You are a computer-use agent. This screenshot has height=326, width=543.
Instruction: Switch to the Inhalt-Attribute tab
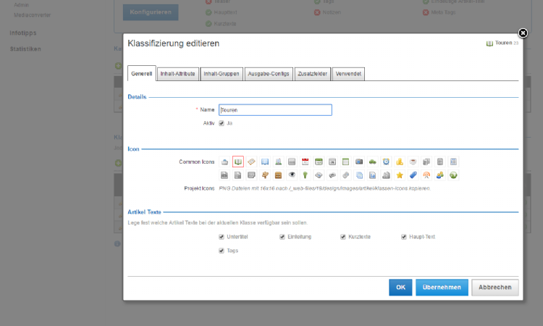coord(177,74)
